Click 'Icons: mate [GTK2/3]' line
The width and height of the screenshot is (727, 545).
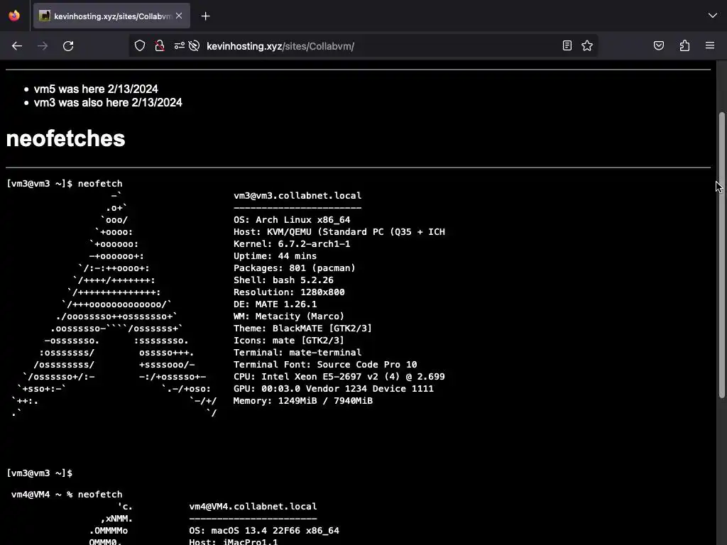(289, 340)
